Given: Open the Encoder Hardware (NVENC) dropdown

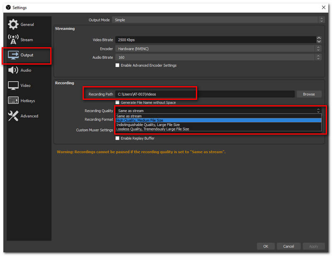Looking at the screenshot, I should [219, 49].
